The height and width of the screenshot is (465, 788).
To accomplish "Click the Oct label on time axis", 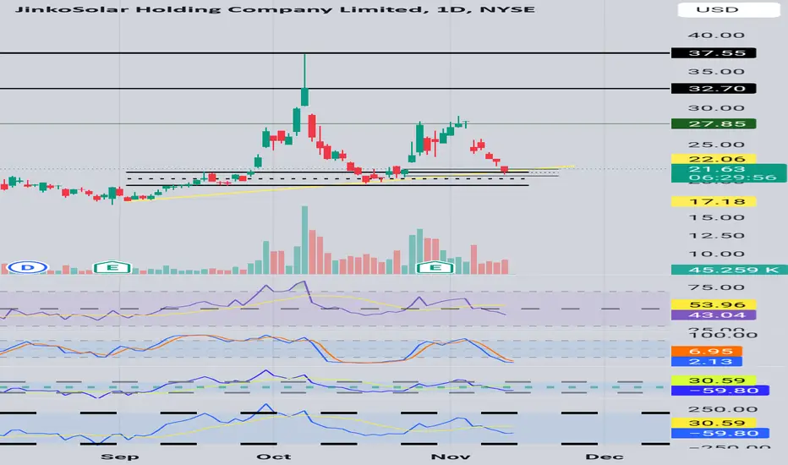I will point(273,457).
